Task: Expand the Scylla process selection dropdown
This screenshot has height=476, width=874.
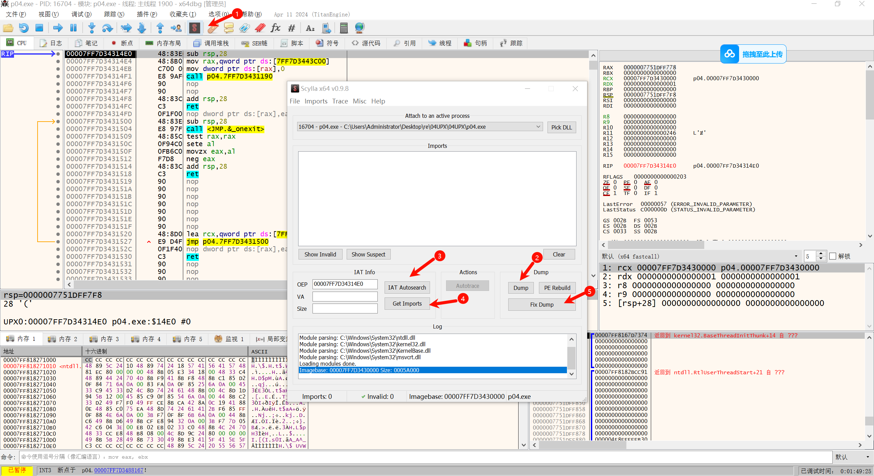Action: pyautogui.click(x=538, y=127)
